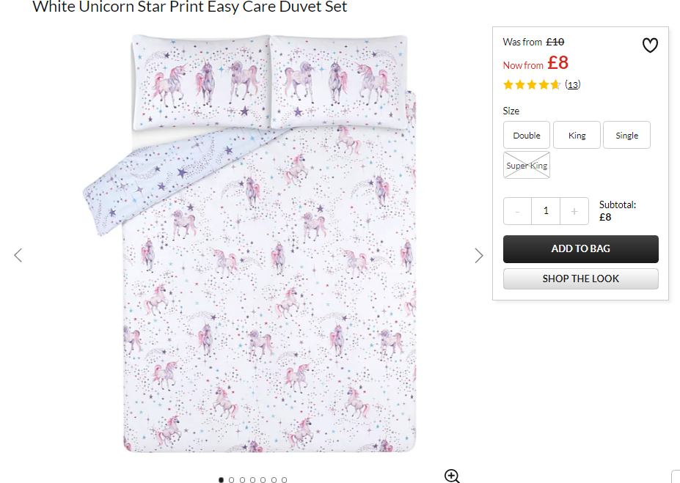Screen dimensions: 680x483
Task: Zoom product image with magnifier icon
Action: click(452, 476)
